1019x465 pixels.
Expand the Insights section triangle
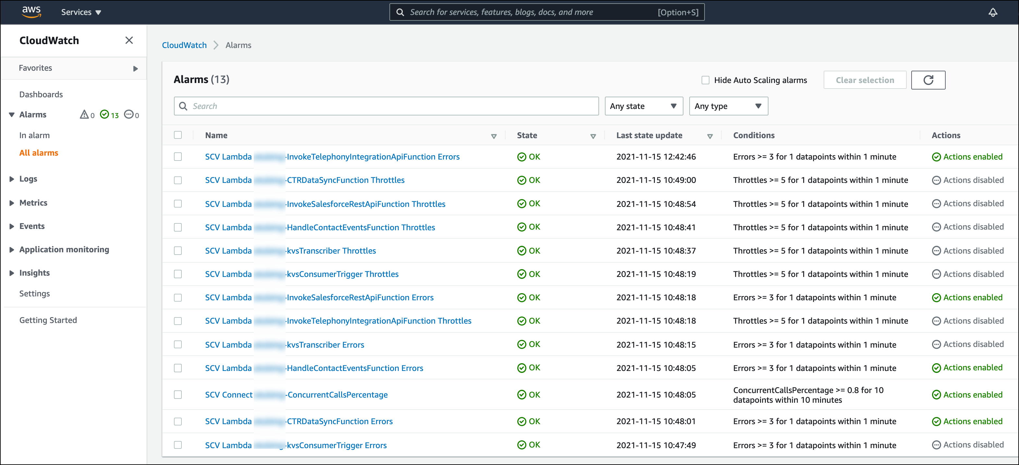click(x=11, y=273)
